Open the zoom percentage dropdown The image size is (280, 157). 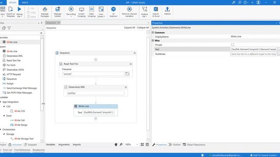[x=137, y=144]
